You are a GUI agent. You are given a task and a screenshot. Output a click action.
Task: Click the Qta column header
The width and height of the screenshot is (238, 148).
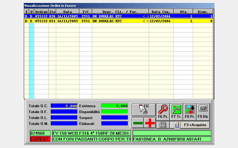click(x=183, y=12)
